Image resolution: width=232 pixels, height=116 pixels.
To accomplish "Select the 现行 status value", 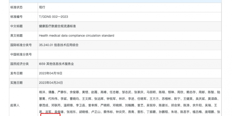I will (42, 7).
